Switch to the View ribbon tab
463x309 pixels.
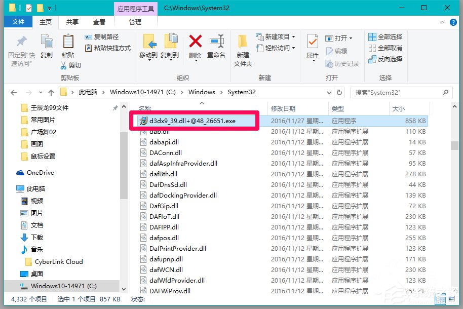pyautogui.click(x=98, y=22)
